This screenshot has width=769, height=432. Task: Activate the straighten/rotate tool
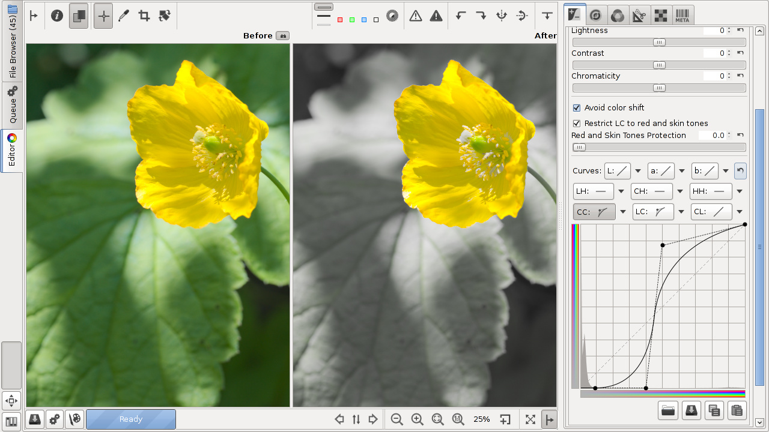165,16
